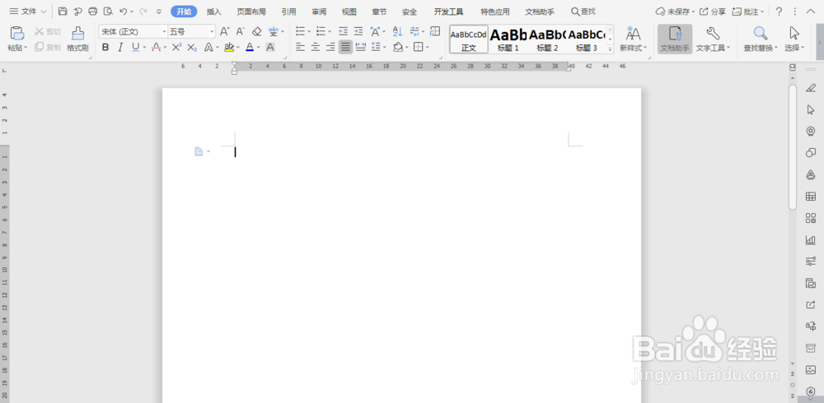Viewport: 824px width, 403px height.
Task: Click the 批注 comment button
Action: tap(748, 12)
